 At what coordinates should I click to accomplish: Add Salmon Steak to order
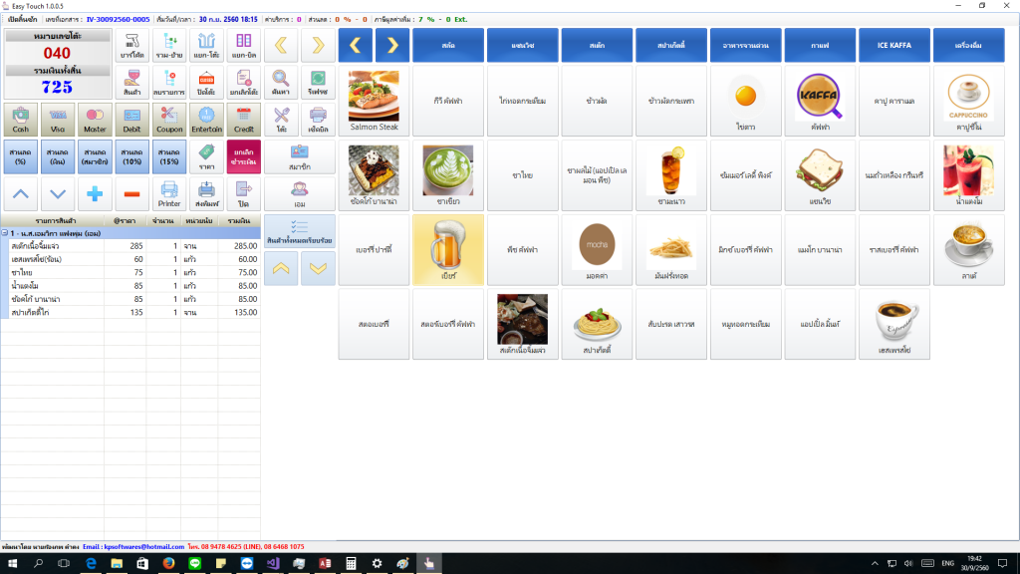point(375,101)
